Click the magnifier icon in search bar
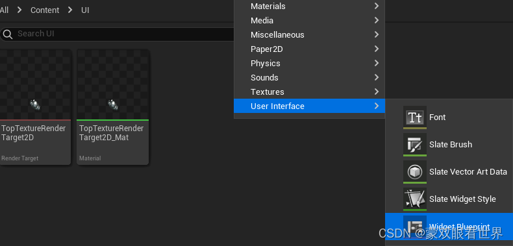 8,34
